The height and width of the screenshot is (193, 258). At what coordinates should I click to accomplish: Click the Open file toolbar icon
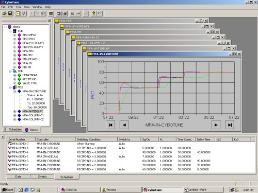click(4, 13)
